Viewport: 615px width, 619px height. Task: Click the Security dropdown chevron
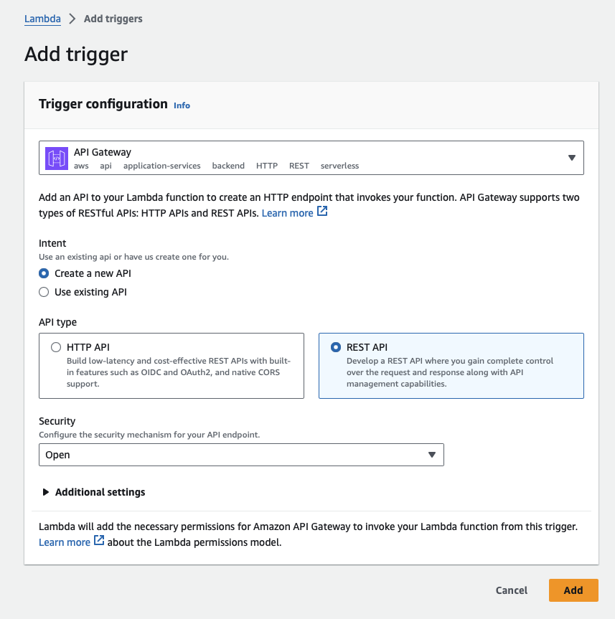[x=431, y=454]
